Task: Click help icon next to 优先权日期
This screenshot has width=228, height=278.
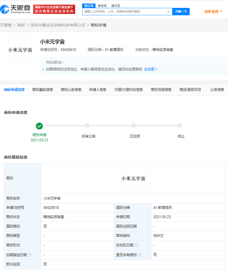Action: tap(136, 245)
